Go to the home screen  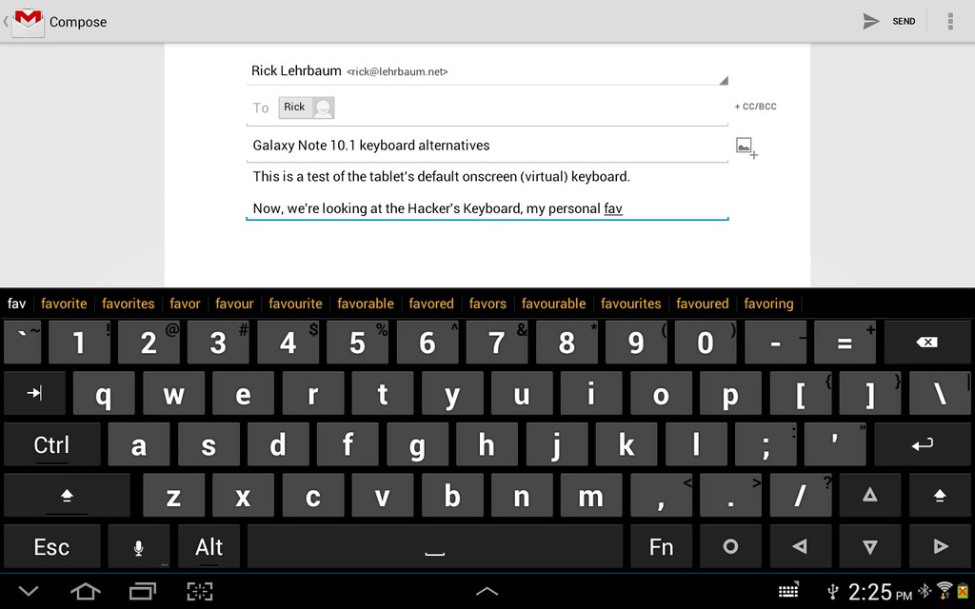click(86, 591)
